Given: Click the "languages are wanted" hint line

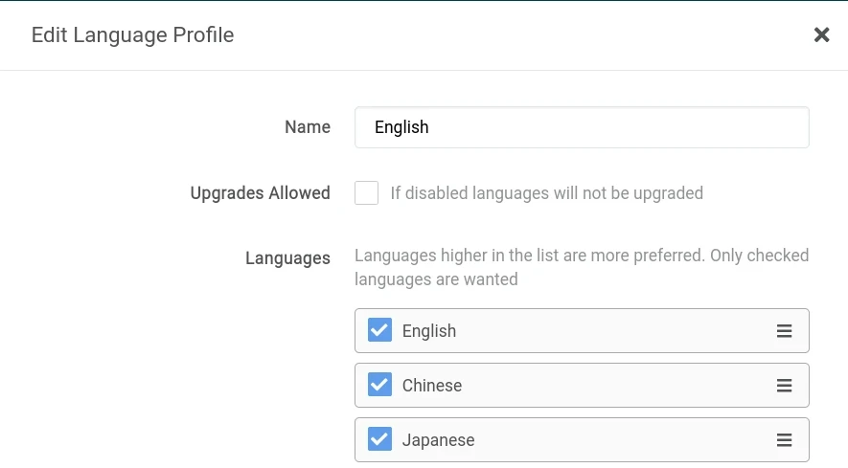Looking at the screenshot, I should [x=436, y=279].
